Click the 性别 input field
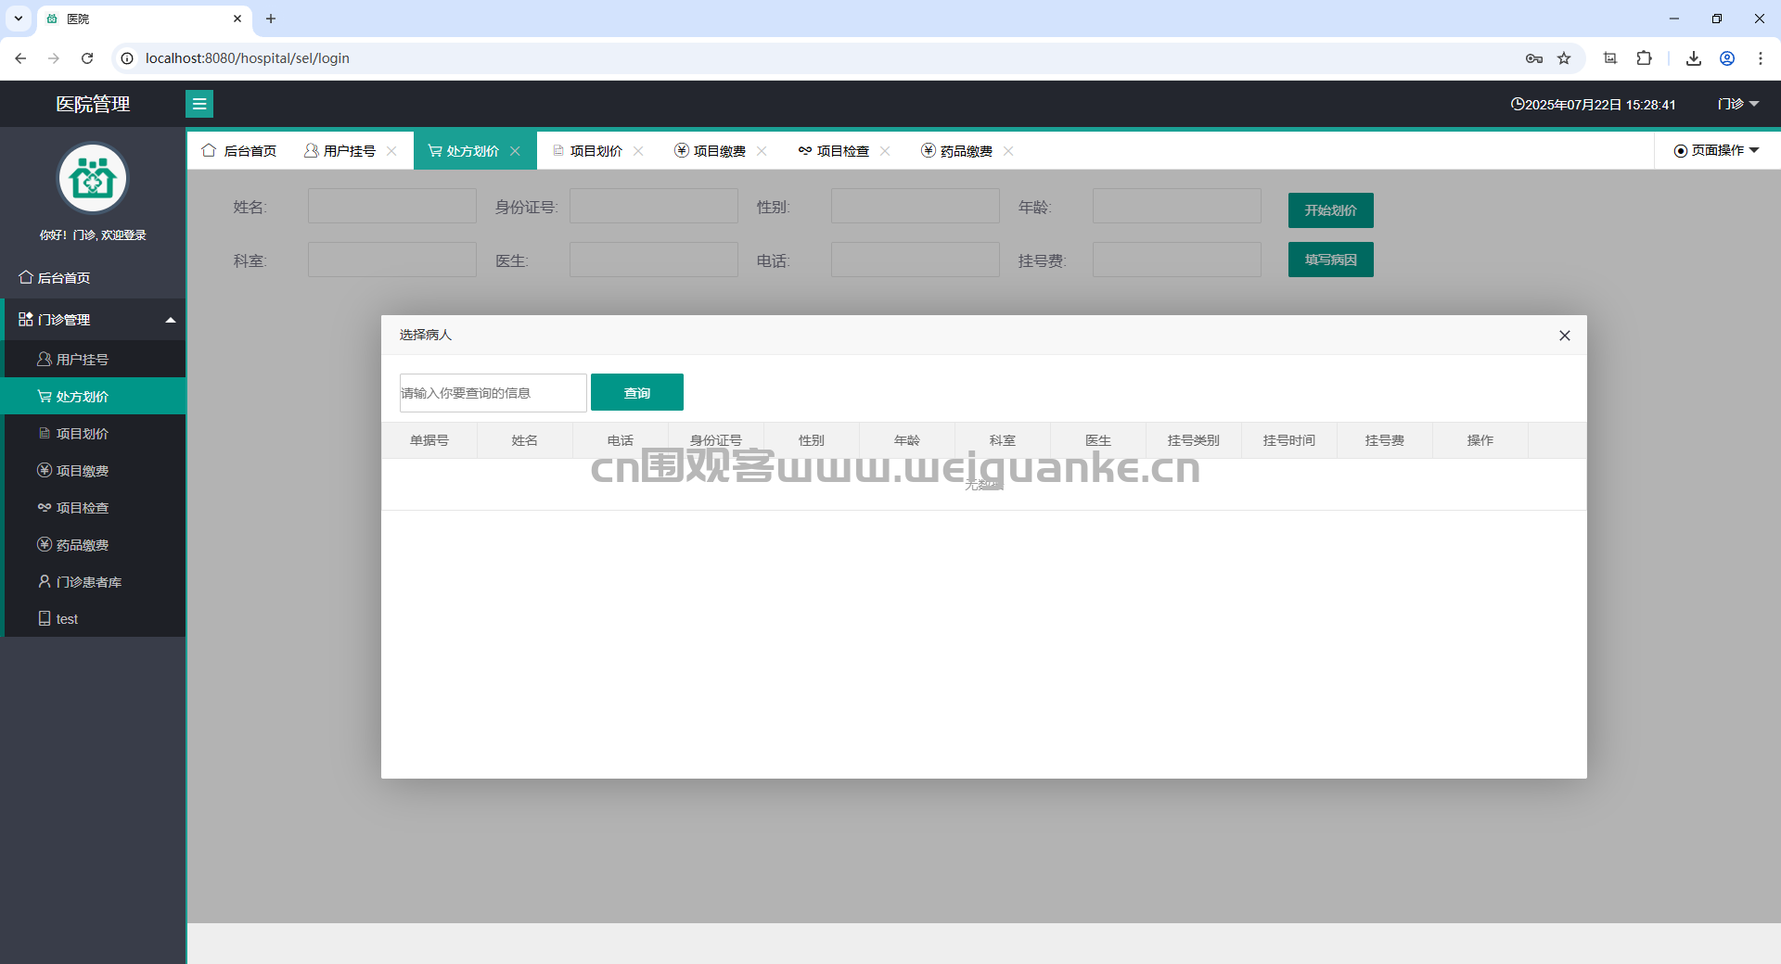 click(915, 206)
